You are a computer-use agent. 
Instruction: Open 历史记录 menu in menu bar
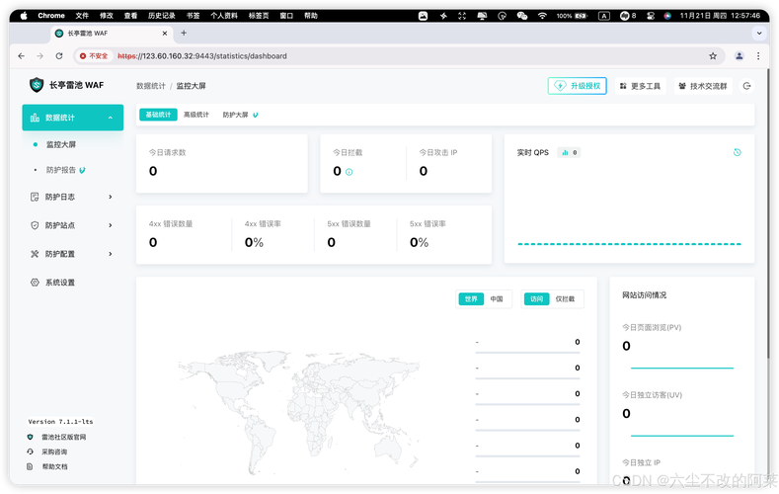(162, 16)
